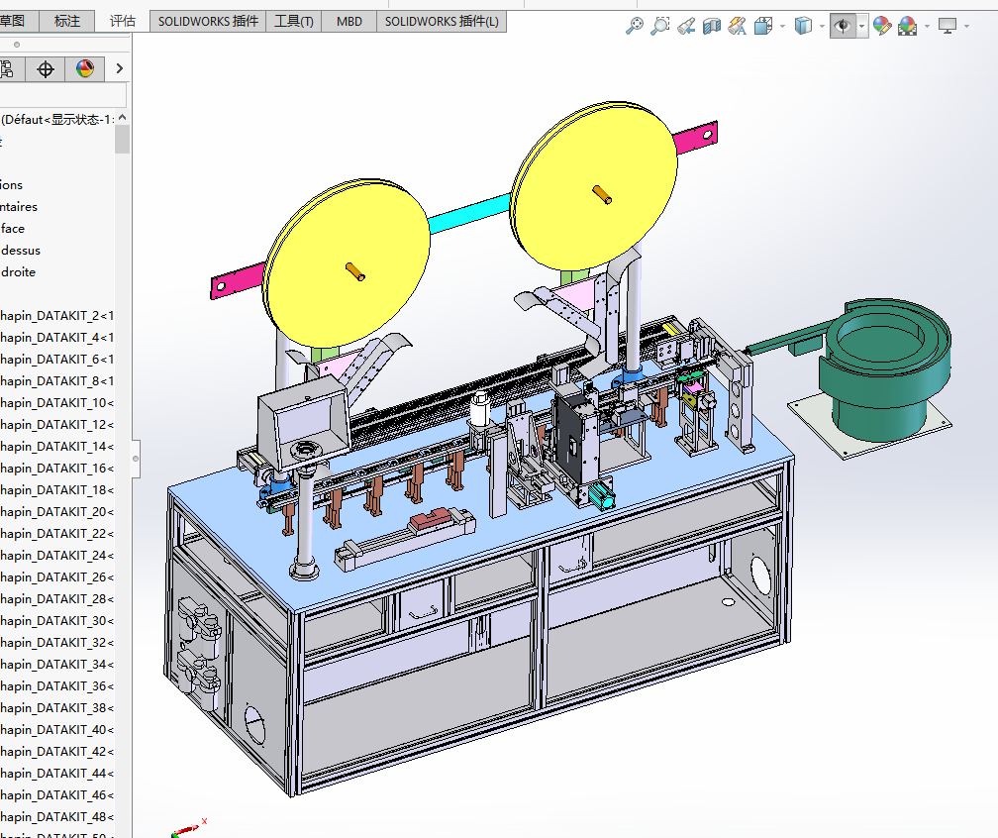Open the View Orientation cube icon
This screenshot has width=998, height=838.
click(x=763, y=27)
